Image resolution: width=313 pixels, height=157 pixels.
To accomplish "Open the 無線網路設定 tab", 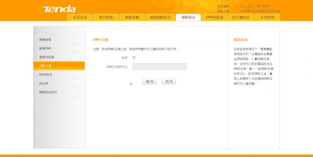I will coord(160,17).
